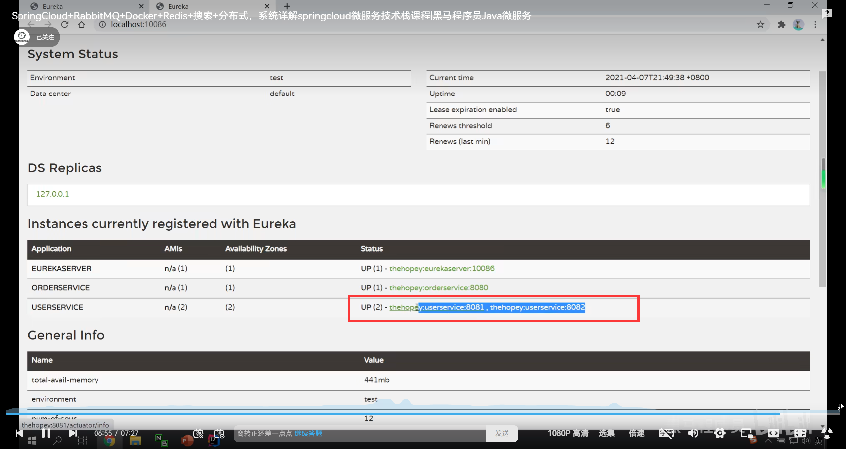846x449 pixels.
Task: Click the 发送 send button
Action: pos(502,433)
